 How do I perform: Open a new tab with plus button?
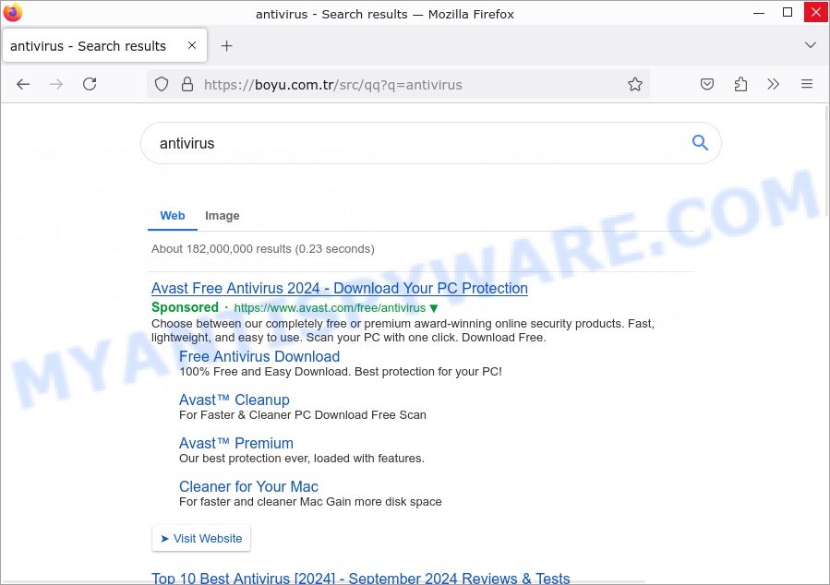(226, 46)
